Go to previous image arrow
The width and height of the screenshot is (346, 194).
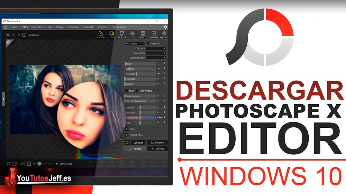click(13, 35)
